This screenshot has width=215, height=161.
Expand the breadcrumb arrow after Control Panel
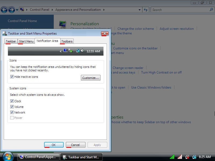52,10
